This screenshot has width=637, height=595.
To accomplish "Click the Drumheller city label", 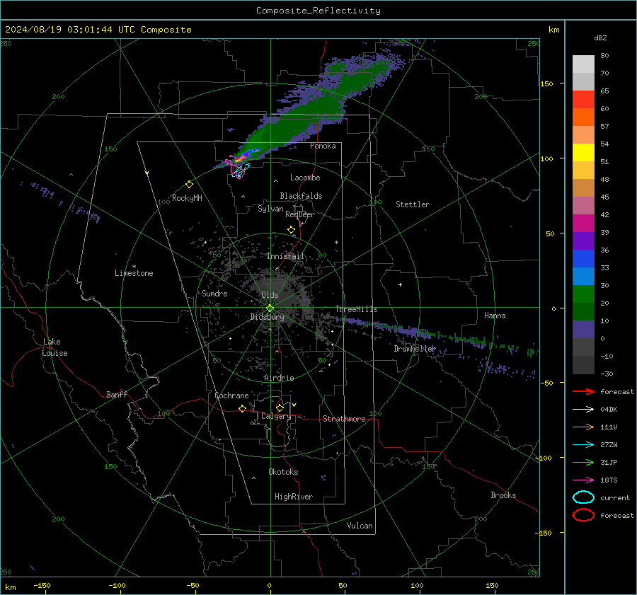I will (415, 349).
